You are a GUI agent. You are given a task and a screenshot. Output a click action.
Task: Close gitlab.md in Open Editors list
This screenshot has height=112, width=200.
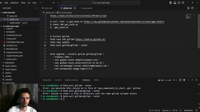pyautogui.click(x=5, y=19)
